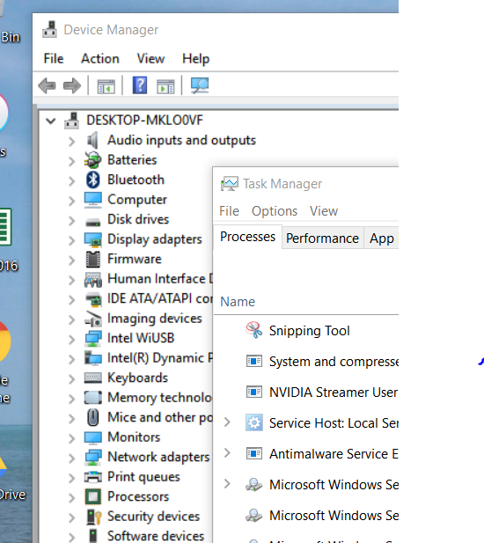Collapse the DESKTOP-MKLO0VF root node
This screenshot has height=543, width=484.
(51, 121)
